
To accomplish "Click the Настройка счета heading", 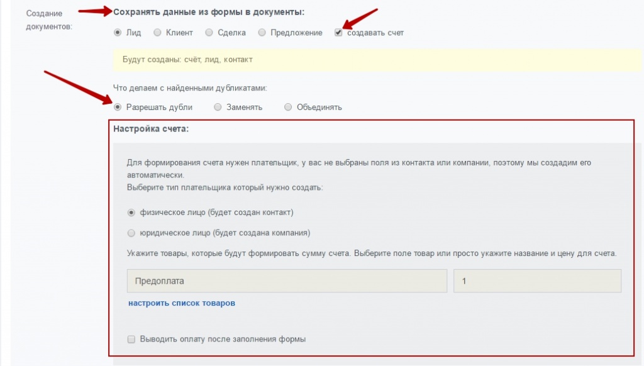I will [x=151, y=128].
